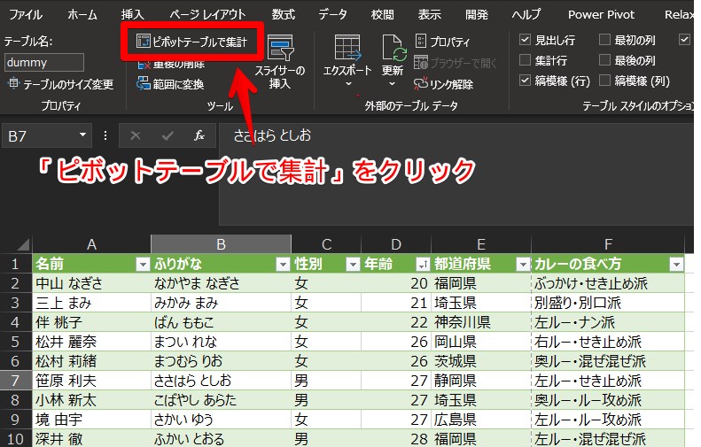701x447 pixels.
Task: Toggle the Header Row (見出し行) checkbox
Action: coord(525,41)
